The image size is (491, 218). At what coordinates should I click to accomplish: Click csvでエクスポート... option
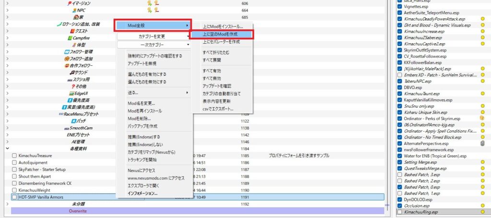tap(218, 109)
